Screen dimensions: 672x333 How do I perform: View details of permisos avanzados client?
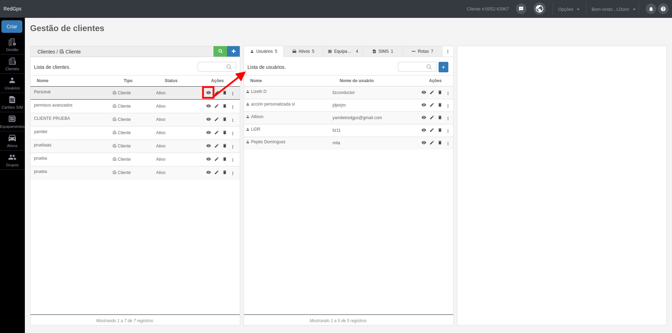coord(209,106)
